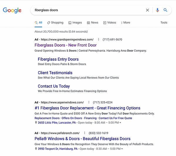Image resolution: width=176 pixels, height=156 pixels.
Task: Click the Google logo
Action: 12,10
